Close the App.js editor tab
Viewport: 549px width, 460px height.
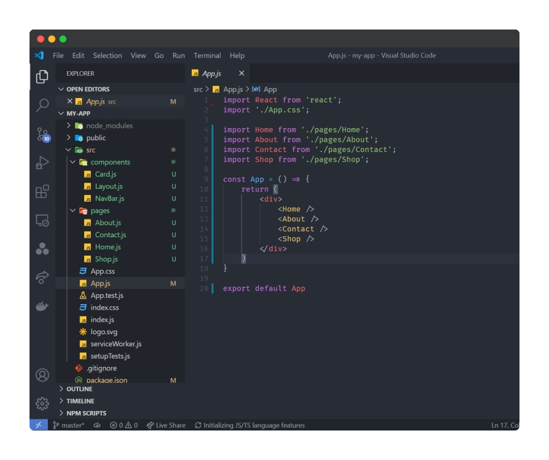(242, 73)
